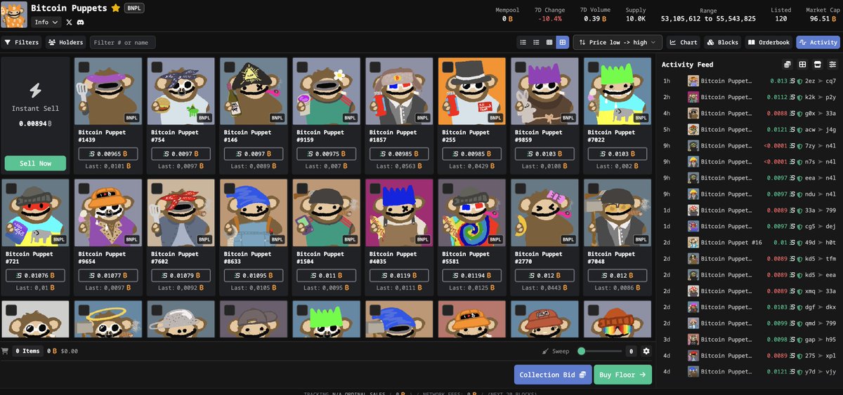The width and height of the screenshot is (843, 395).
Task: Open the Blocks tab
Action: (722, 42)
